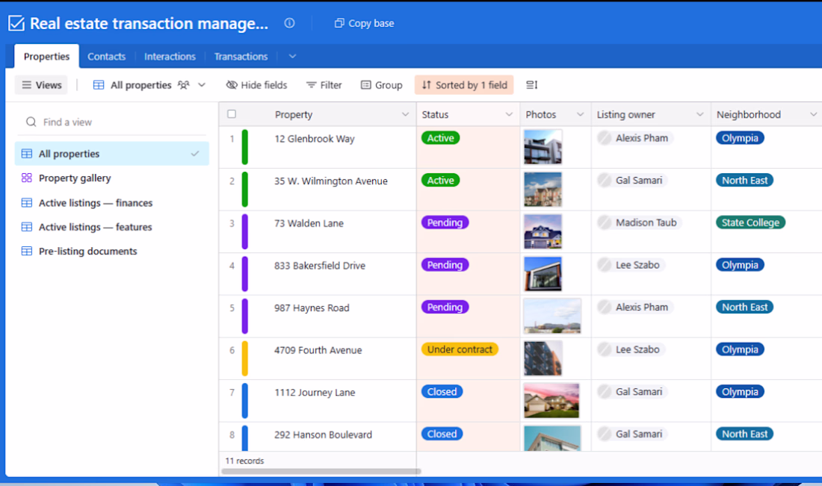Viewport: 822px width, 486px height.
Task: Expand the more tables chevron
Action: coord(292,57)
